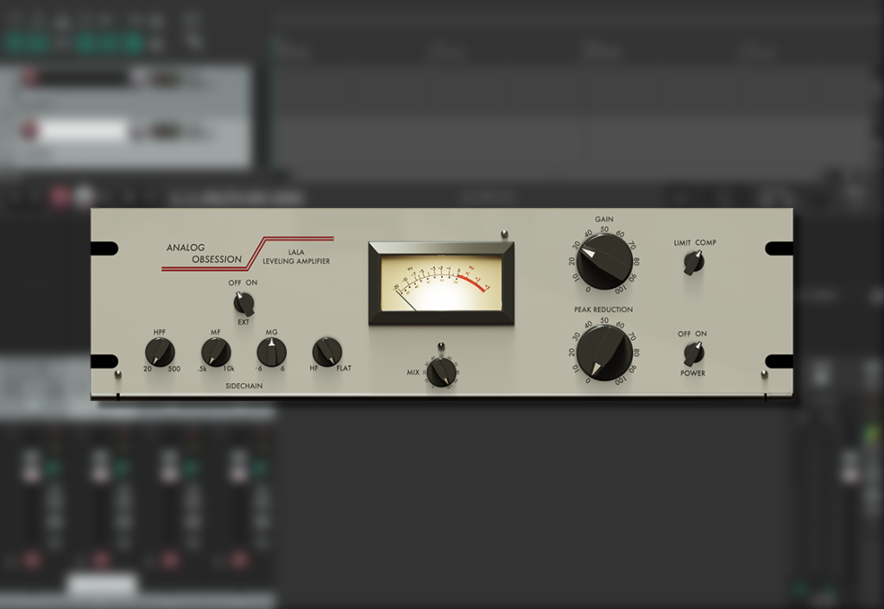Click the GAIN knob

(x=604, y=262)
